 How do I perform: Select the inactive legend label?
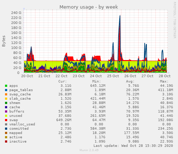tap(18, 141)
